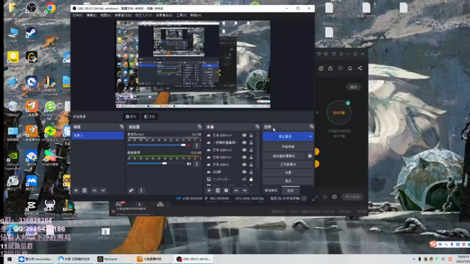Click the 属性 properties button above docks
This screenshot has height=264, width=470.
(x=131, y=117)
